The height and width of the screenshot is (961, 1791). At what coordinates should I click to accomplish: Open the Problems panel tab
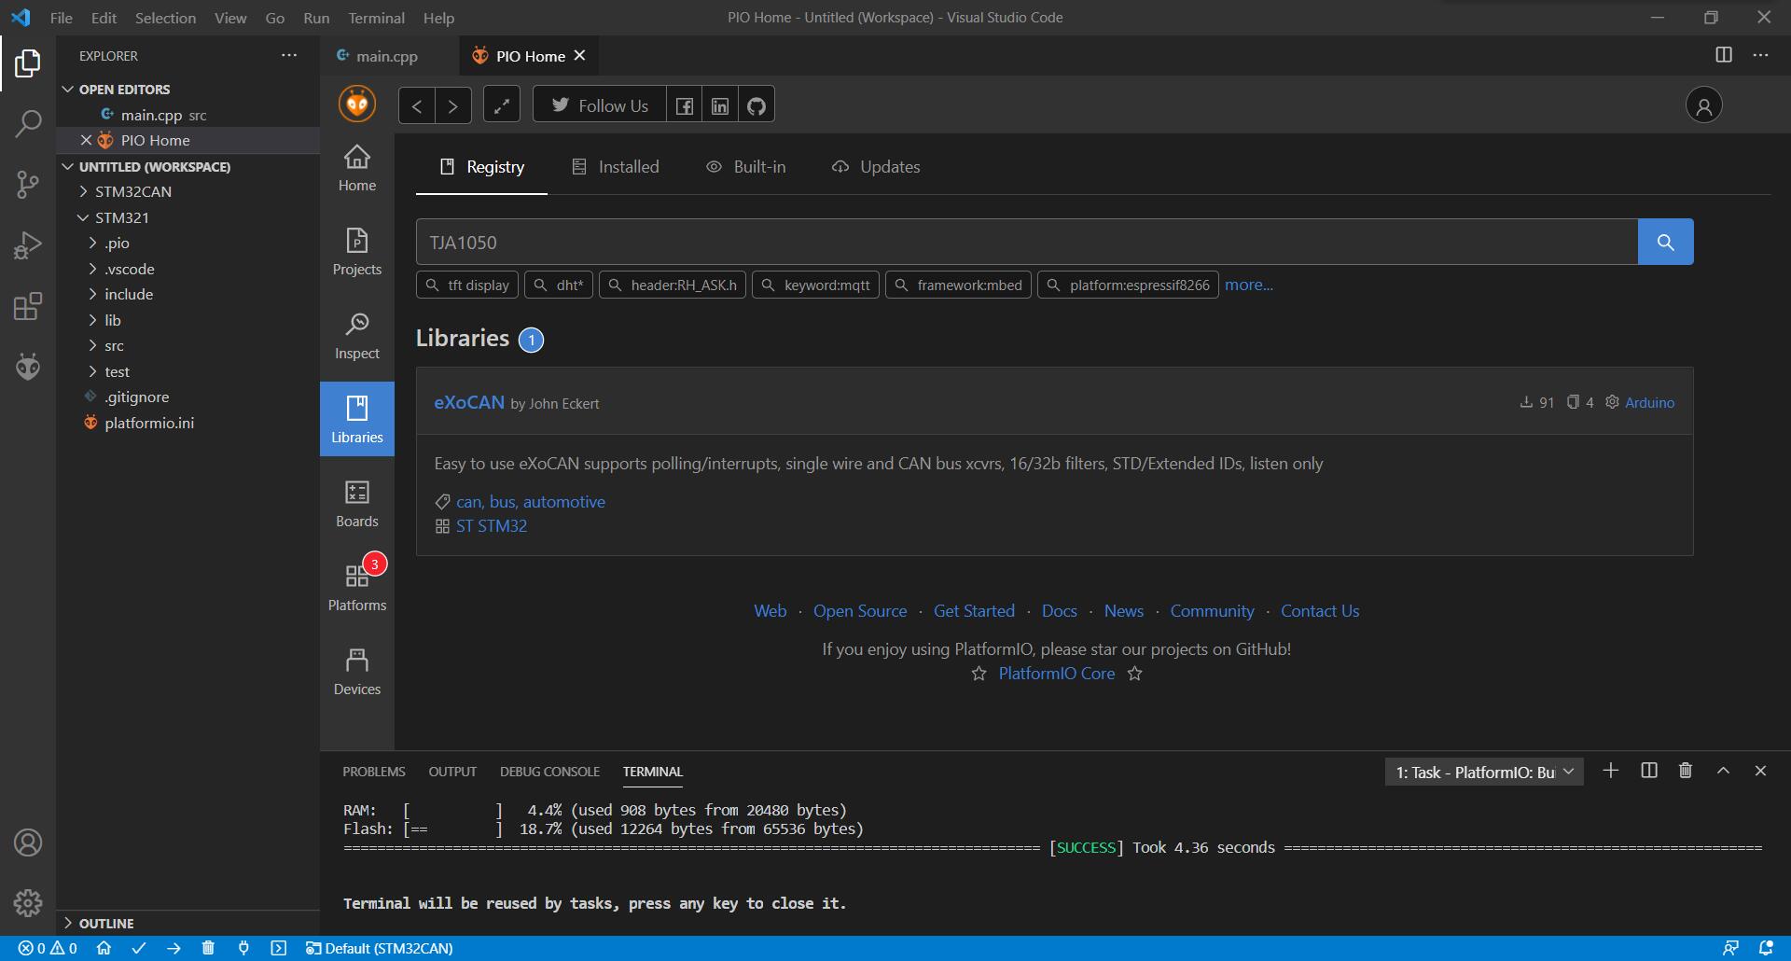pyautogui.click(x=373, y=772)
